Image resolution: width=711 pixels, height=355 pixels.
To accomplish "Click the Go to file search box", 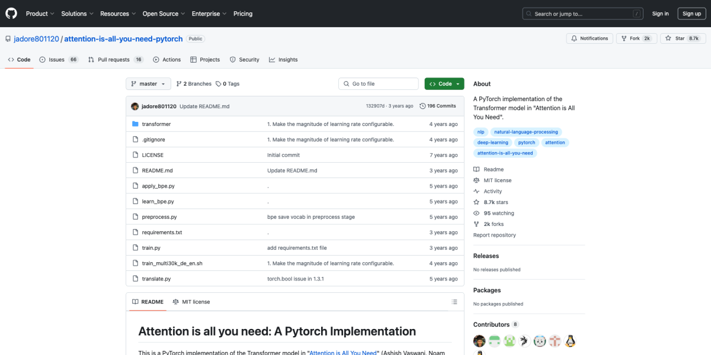I will pos(378,83).
